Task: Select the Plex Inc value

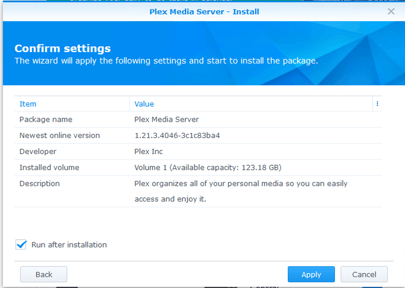Action: tap(148, 151)
